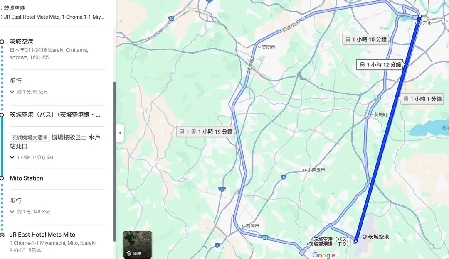Click the header origin 茨城空港 text
Image resolution: width=449 pixels, height=259 pixels.
[14, 8]
